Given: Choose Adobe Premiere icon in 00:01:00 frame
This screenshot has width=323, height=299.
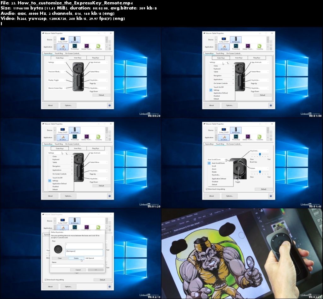Looking at the screenshot, I should pyautogui.click(x=248, y=47).
